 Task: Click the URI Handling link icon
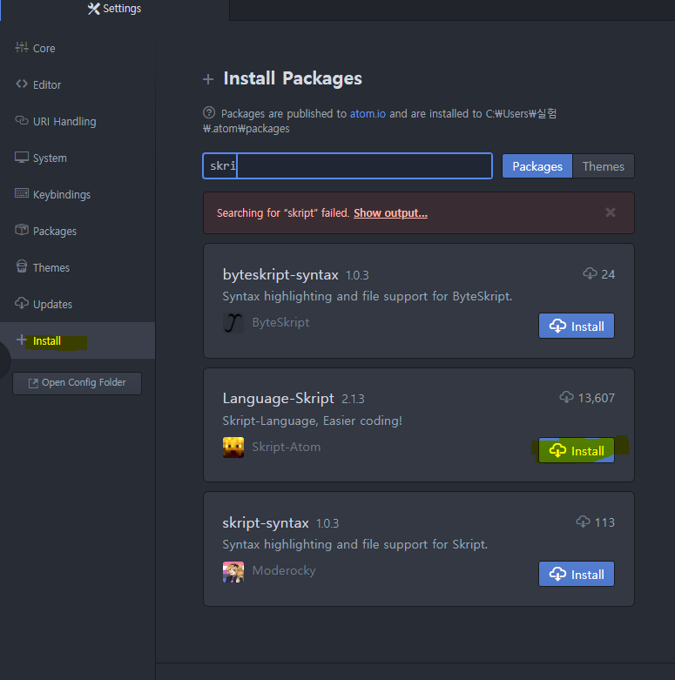coord(21,120)
